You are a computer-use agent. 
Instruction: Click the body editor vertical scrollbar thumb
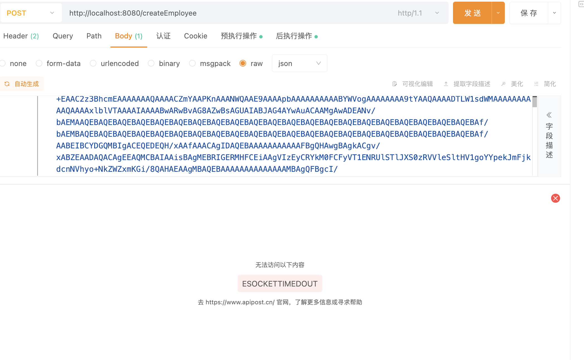pos(534,102)
